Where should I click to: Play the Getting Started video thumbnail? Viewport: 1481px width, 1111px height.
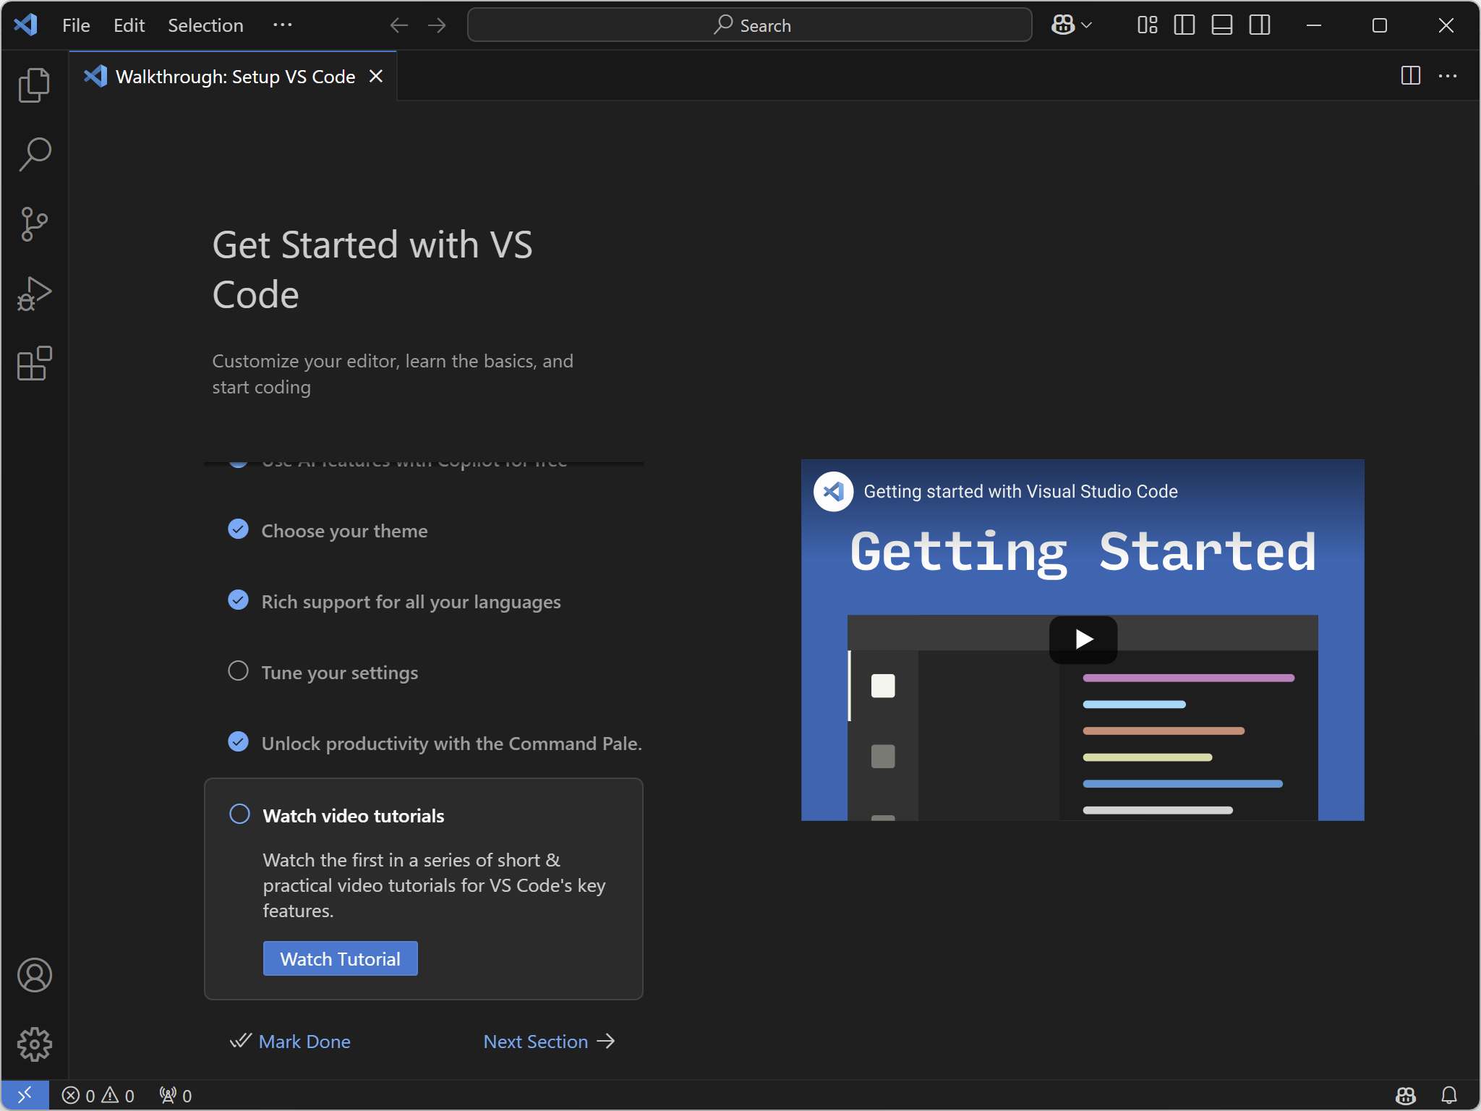click(1083, 639)
